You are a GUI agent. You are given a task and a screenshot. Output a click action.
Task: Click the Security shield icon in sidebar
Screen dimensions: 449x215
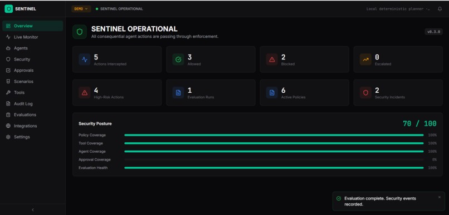[x=8, y=59]
